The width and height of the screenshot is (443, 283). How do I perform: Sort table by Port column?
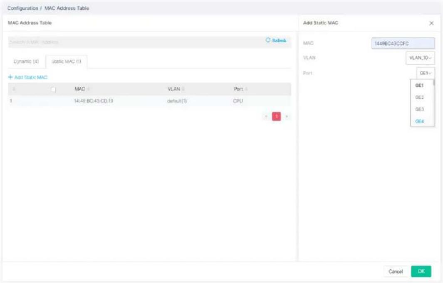point(246,89)
